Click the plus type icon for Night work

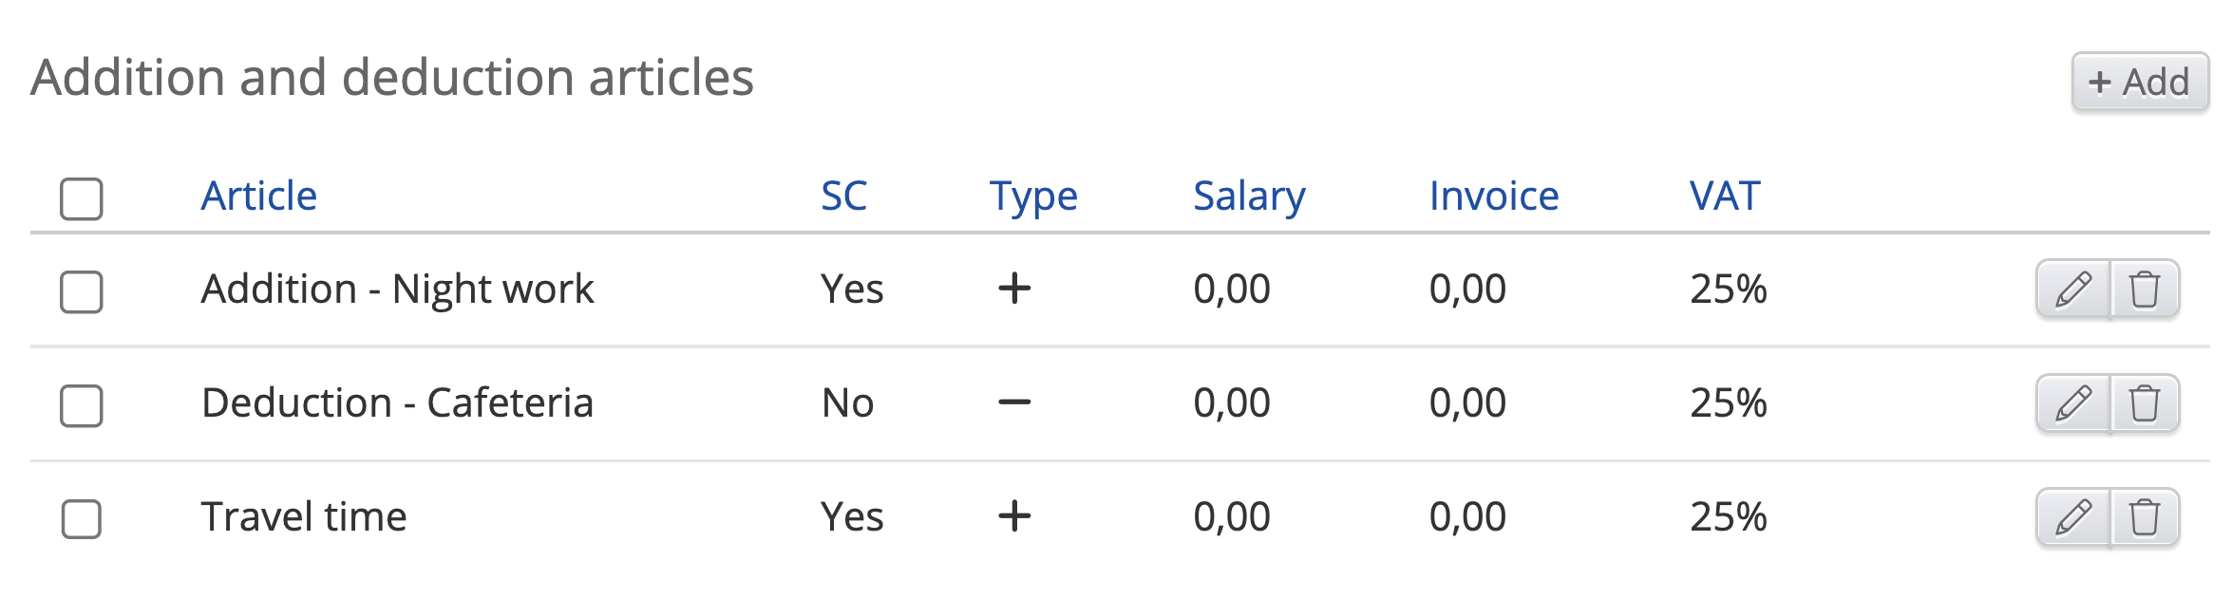(x=1014, y=289)
